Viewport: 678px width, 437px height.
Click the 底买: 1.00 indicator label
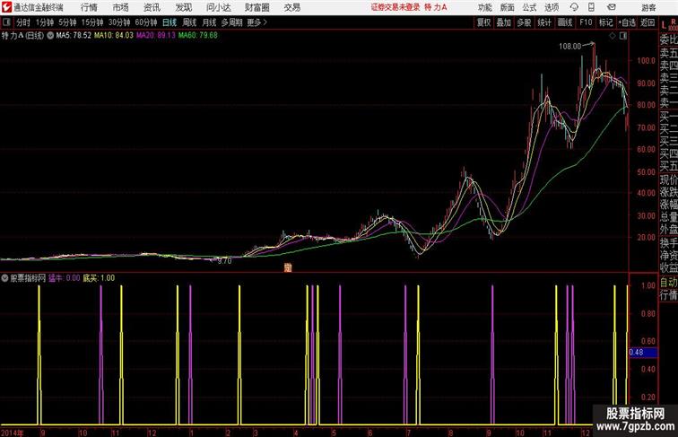tap(99, 278)
